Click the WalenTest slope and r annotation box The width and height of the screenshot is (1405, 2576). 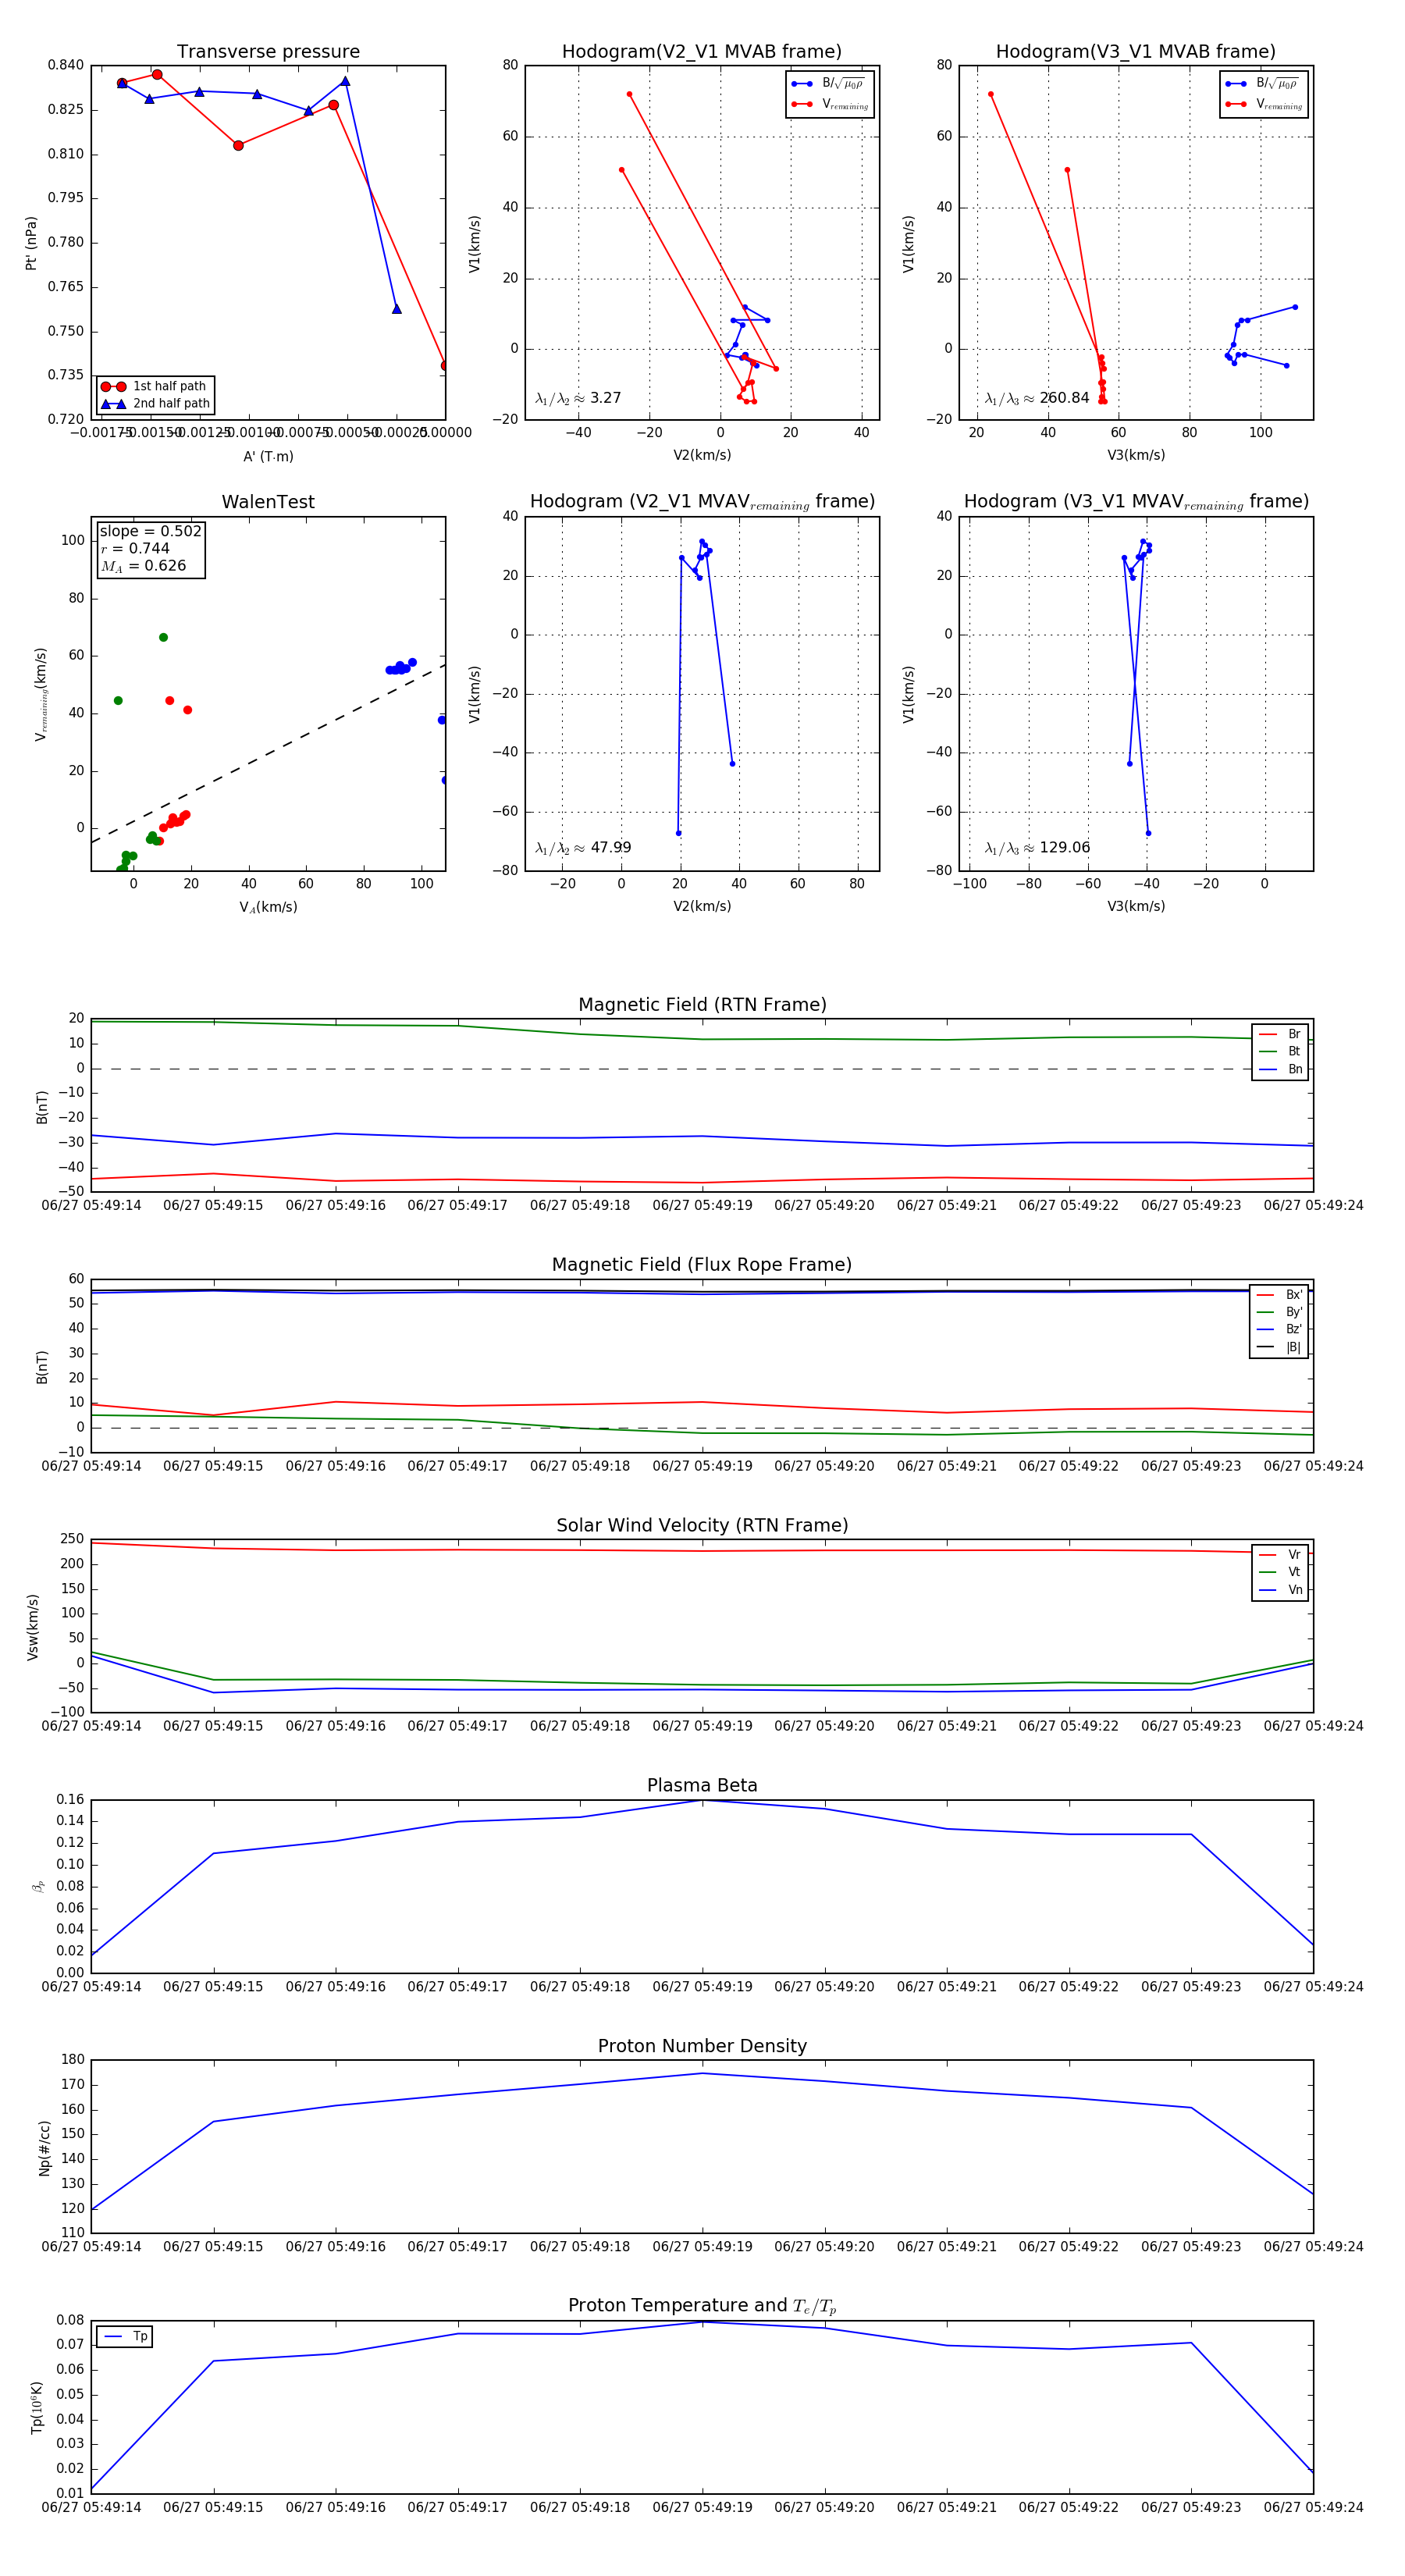pos(150,549)
